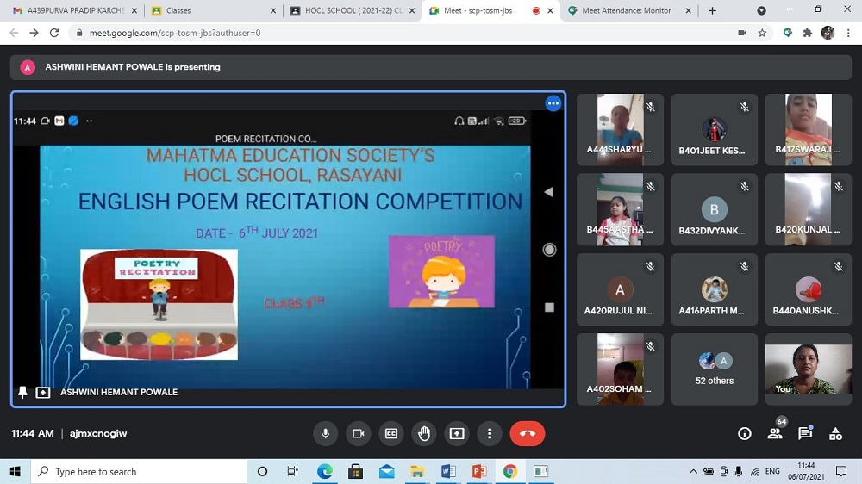Click blue options button on presentation tile
The height and width of the screenshot is (484, 862).
click(553, 103)
